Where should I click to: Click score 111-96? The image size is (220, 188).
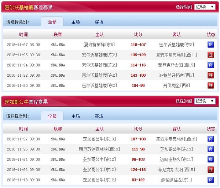click(138, 149)
